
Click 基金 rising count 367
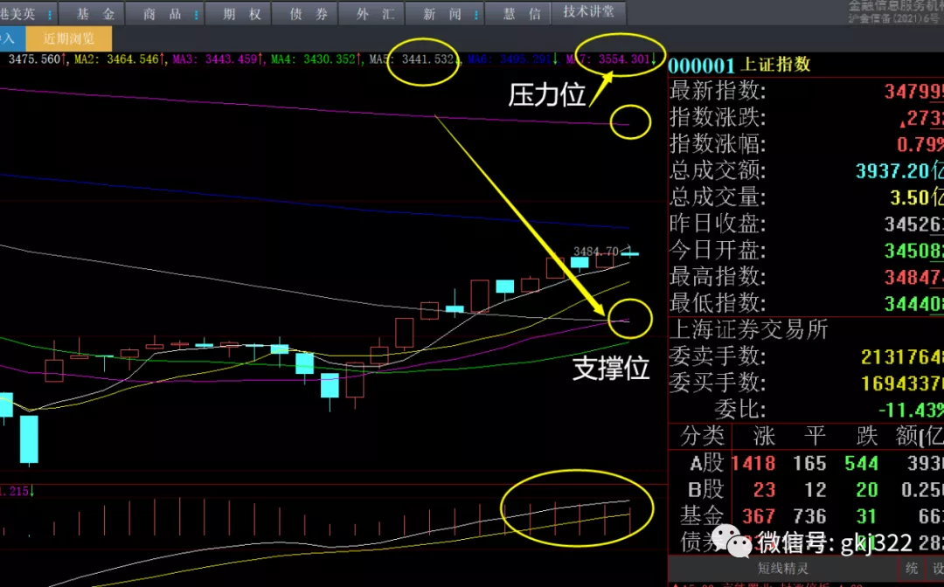pos(759,516)
